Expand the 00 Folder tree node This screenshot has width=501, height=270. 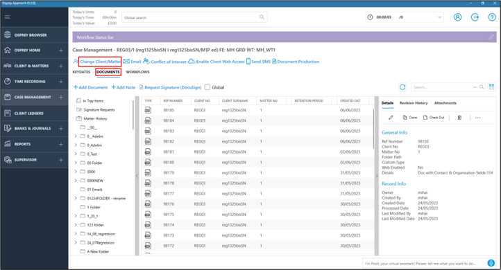pos(76,163)
